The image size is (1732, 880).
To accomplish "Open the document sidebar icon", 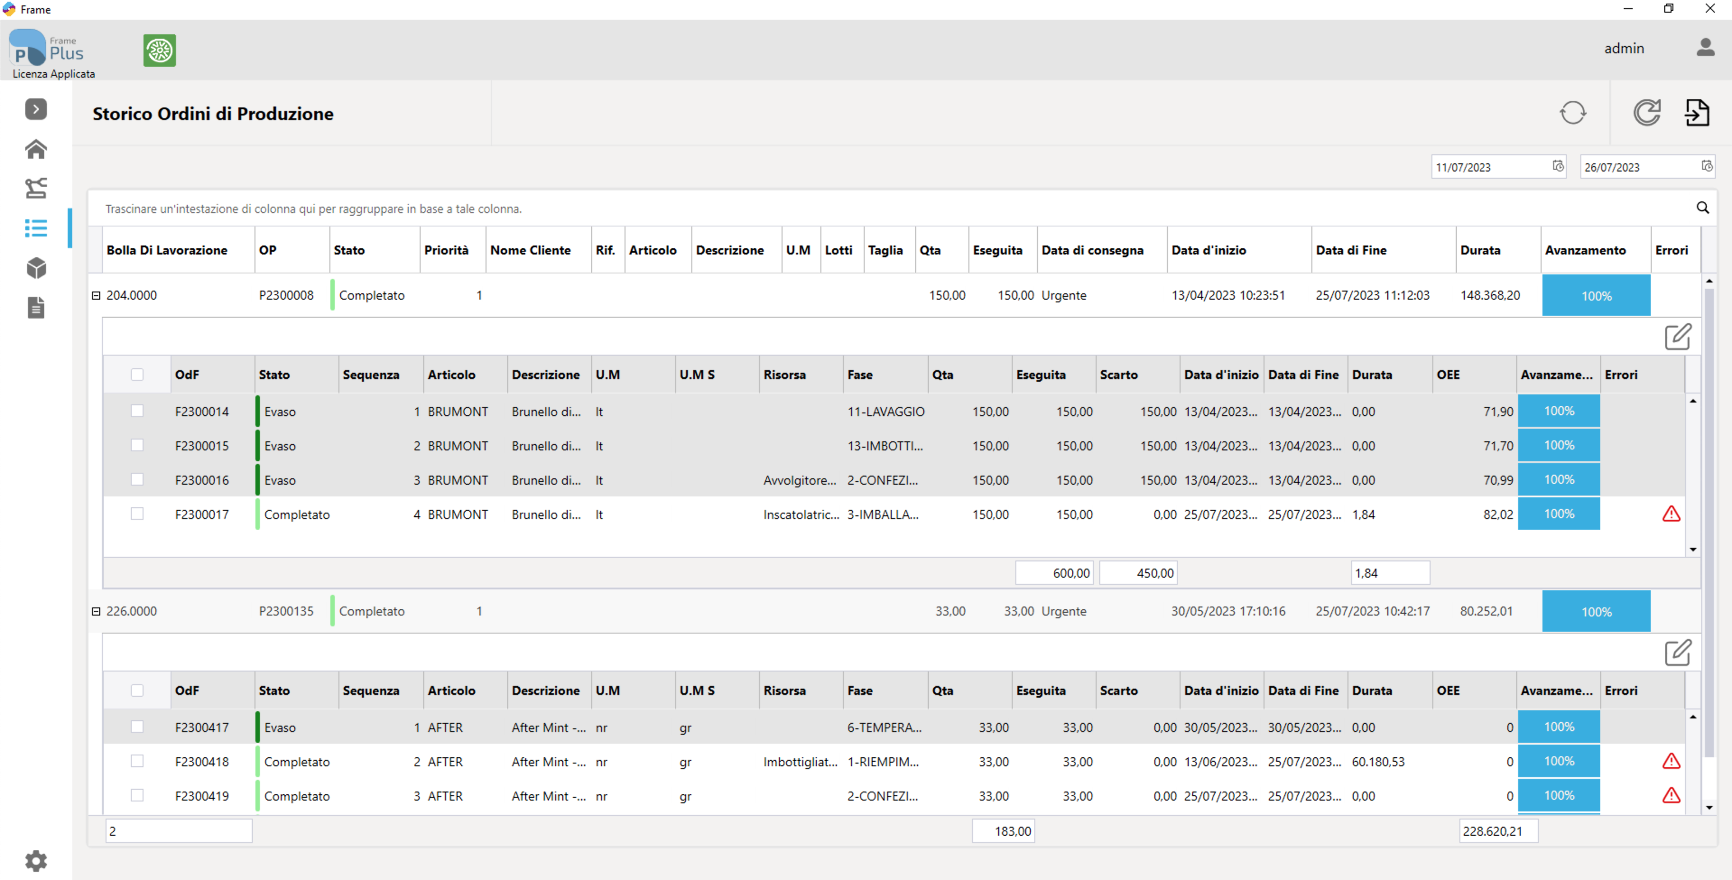I will click(36, 307).
